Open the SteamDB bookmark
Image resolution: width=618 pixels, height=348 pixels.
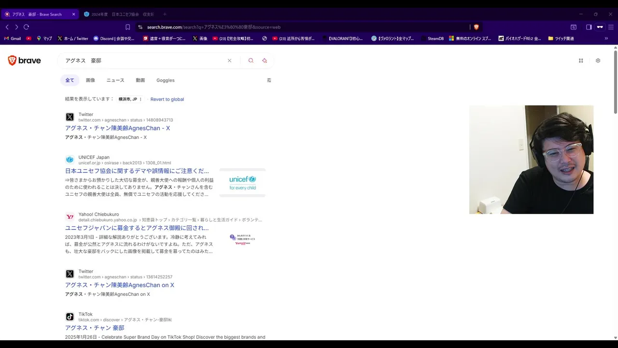pyautogui.click(x=432, y=38)
